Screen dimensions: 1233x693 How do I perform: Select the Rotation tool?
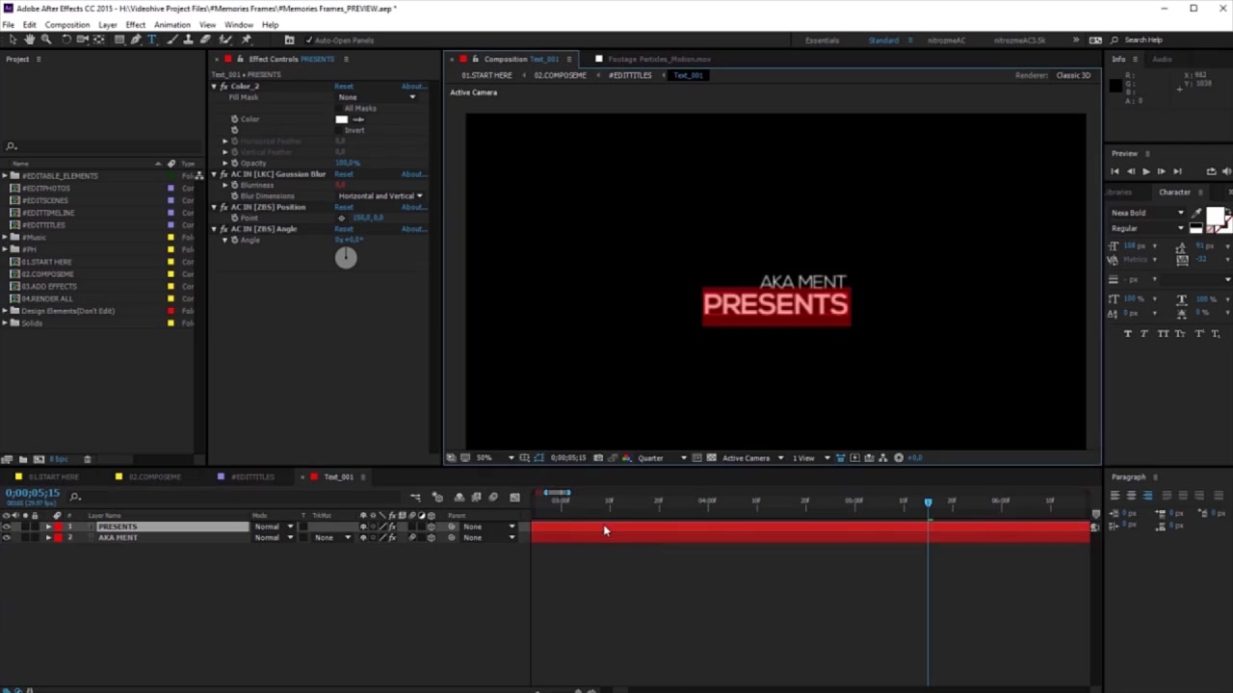tap(66, 39)
